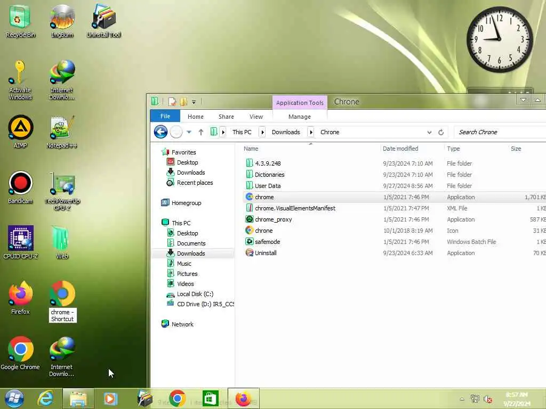Go up one folder level

201,132
